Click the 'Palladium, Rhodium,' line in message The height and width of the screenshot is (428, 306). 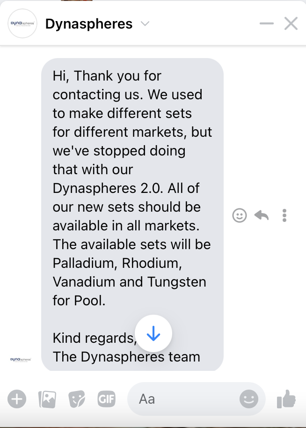click(117, 264)
